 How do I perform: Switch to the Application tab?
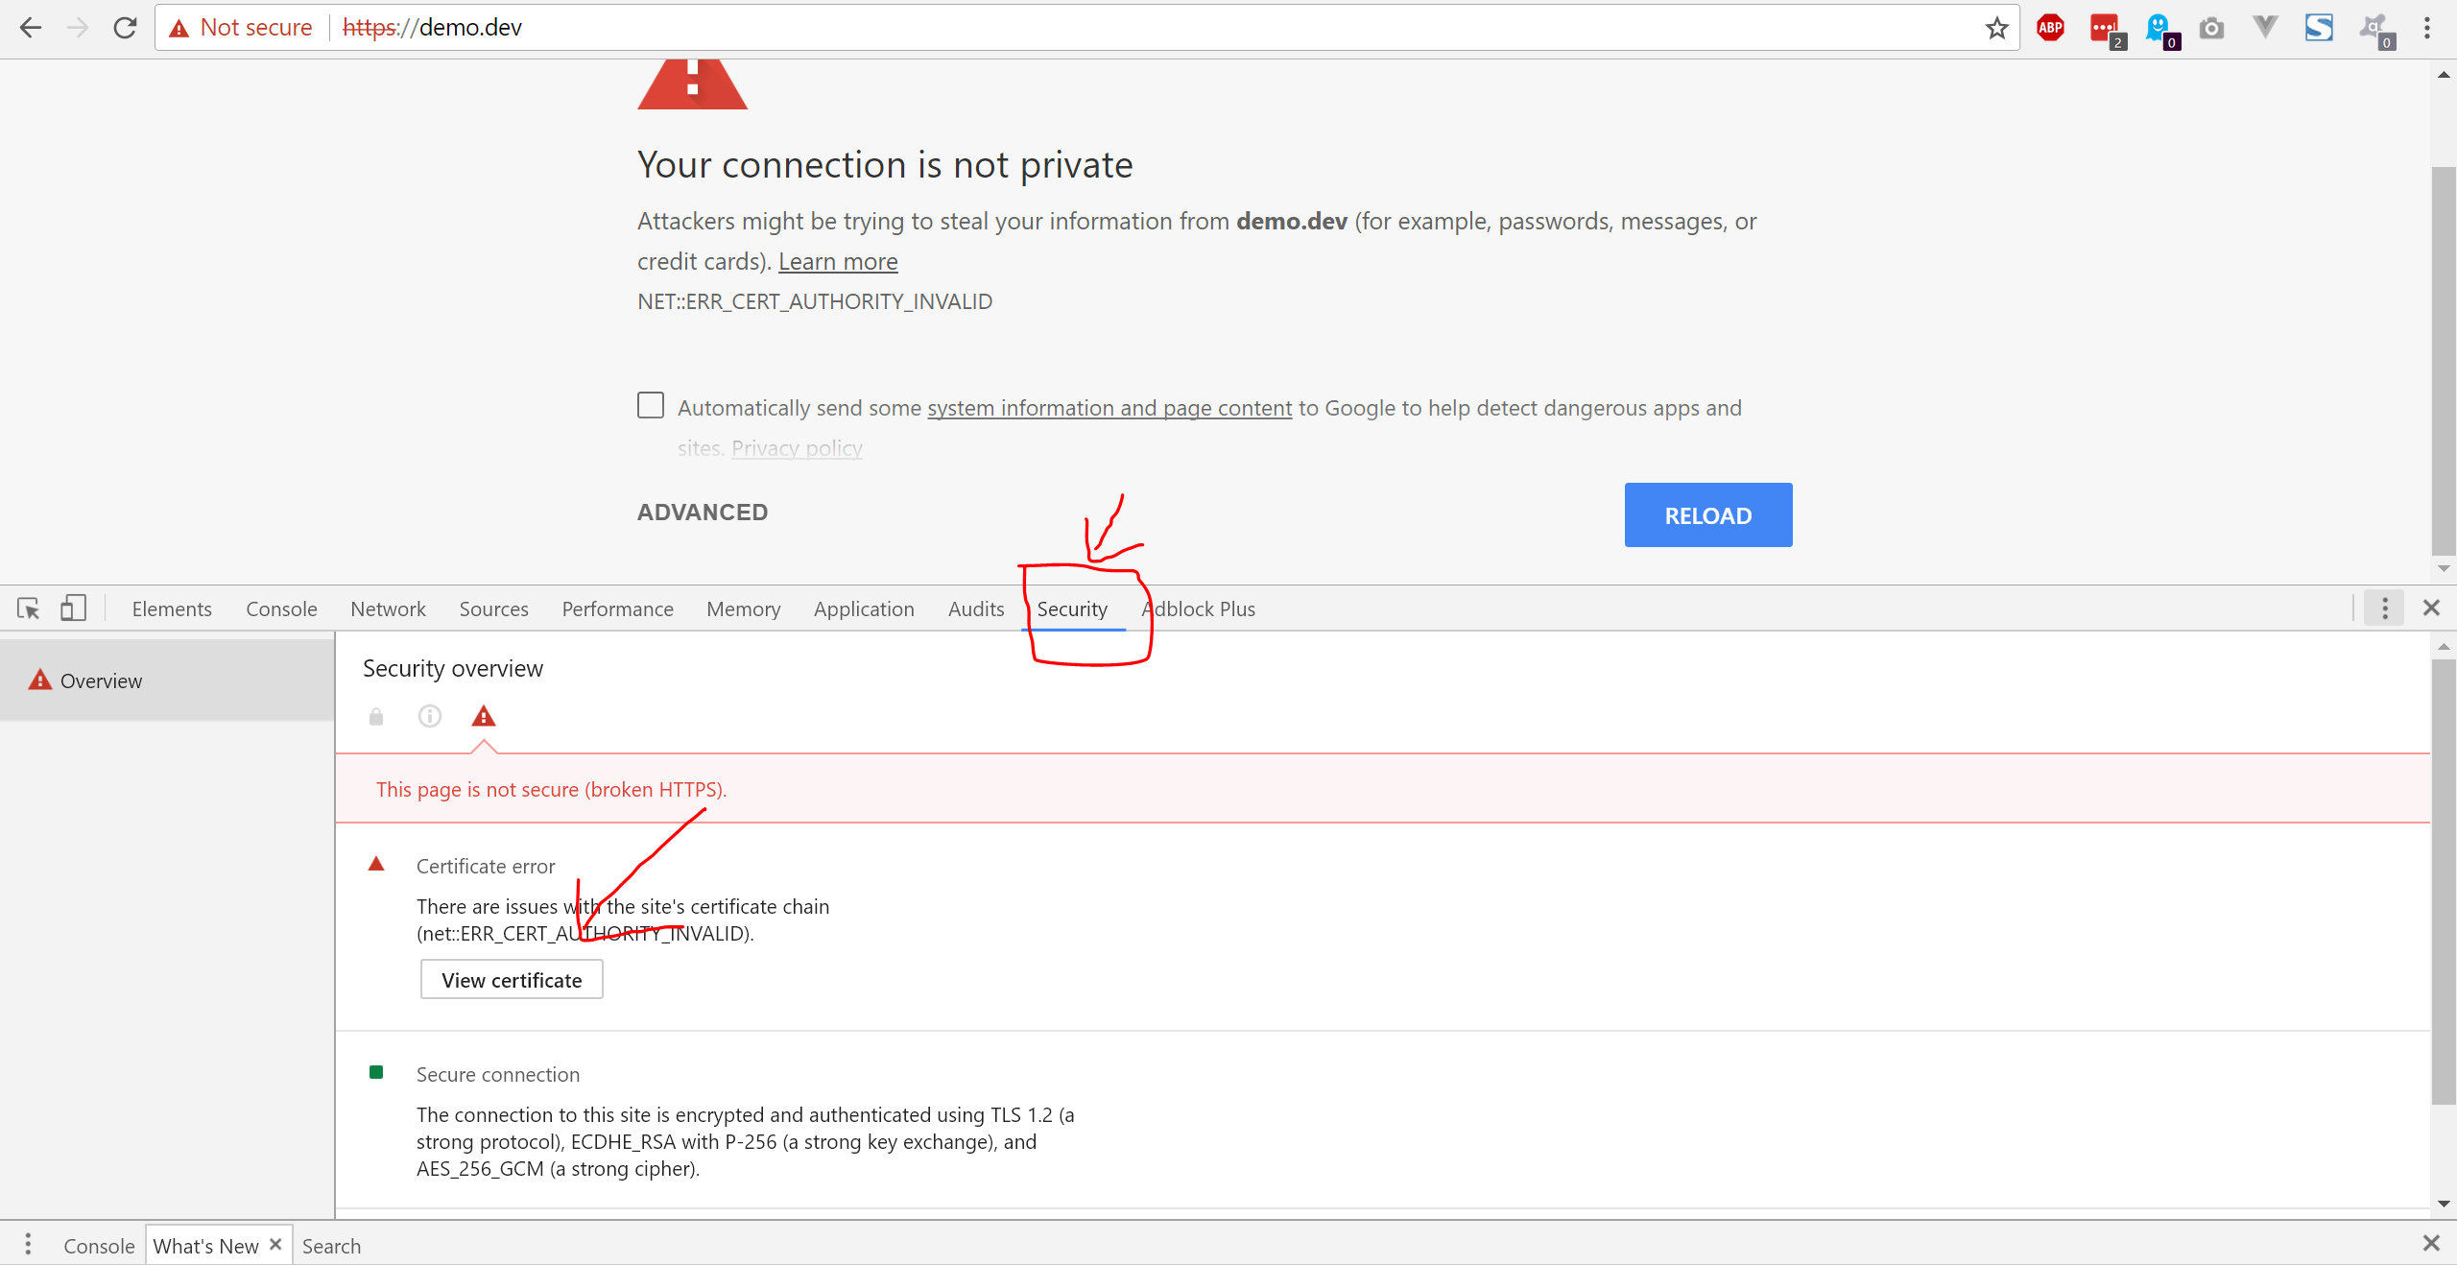[864, 609]
